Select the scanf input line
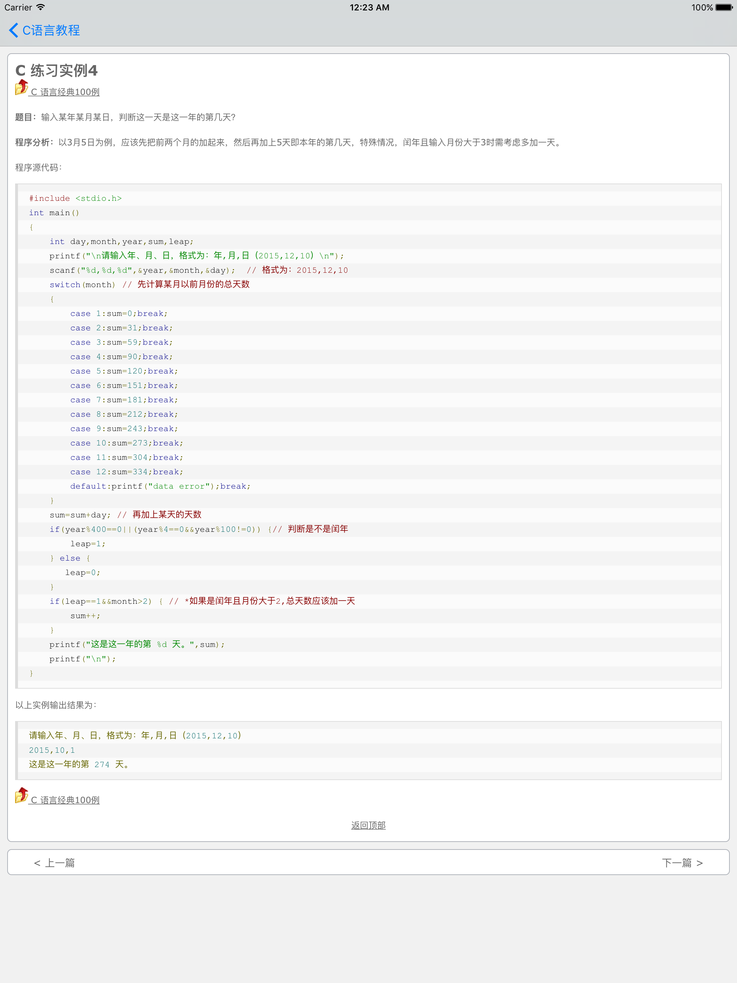Viewport: 737px width, 983px height. [199, 270]
